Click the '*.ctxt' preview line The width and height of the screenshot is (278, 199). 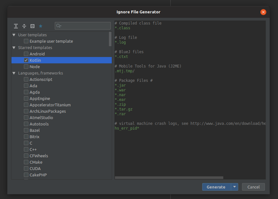pyautogui.click(x=121, y=57)
